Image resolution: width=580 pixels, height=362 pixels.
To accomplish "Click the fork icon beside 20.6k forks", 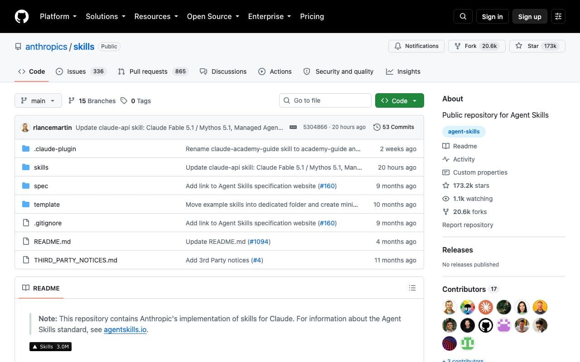I will click(446, 212).
